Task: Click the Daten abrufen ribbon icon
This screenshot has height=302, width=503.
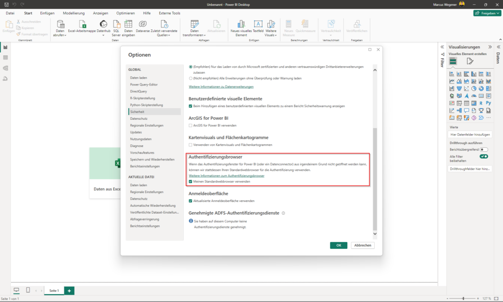Action: click(60, 25)
